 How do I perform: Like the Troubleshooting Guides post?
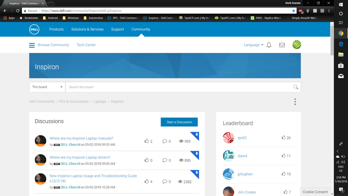point(146,181)
